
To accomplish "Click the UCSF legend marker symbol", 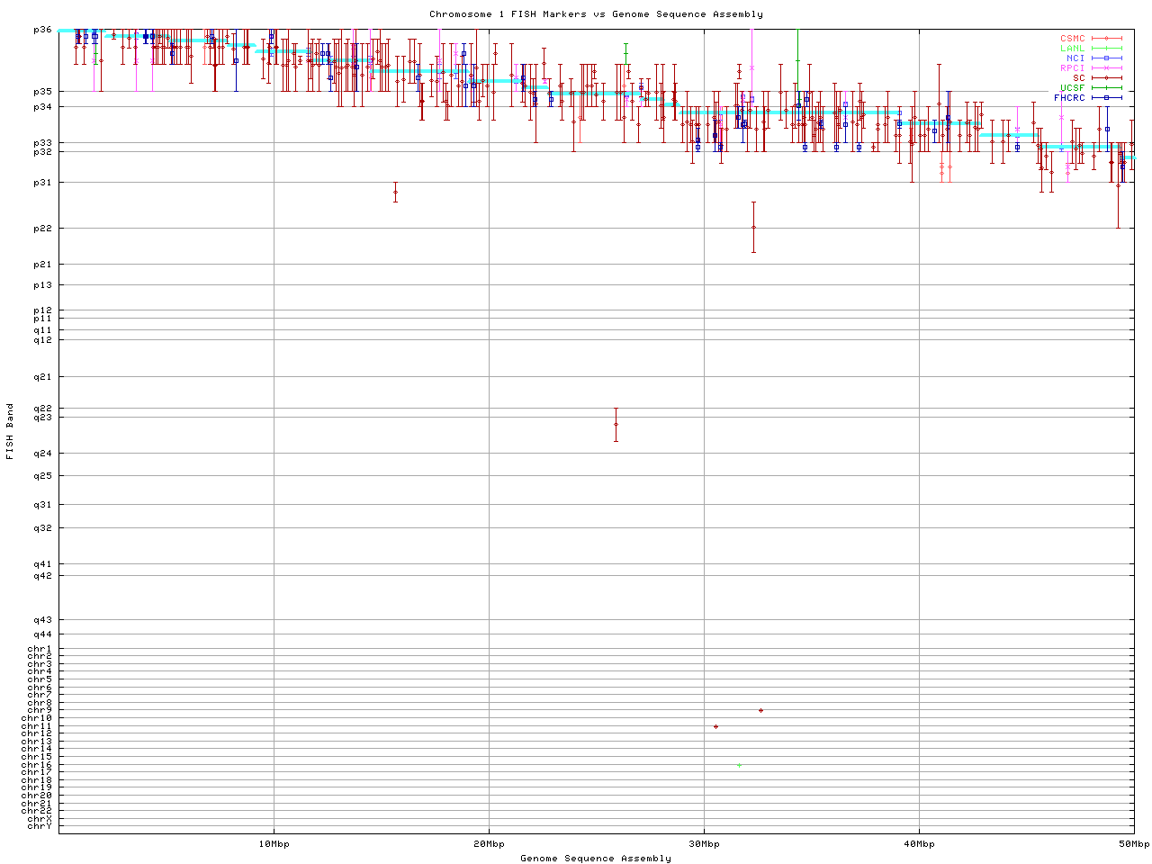I will pos(1106,88).
